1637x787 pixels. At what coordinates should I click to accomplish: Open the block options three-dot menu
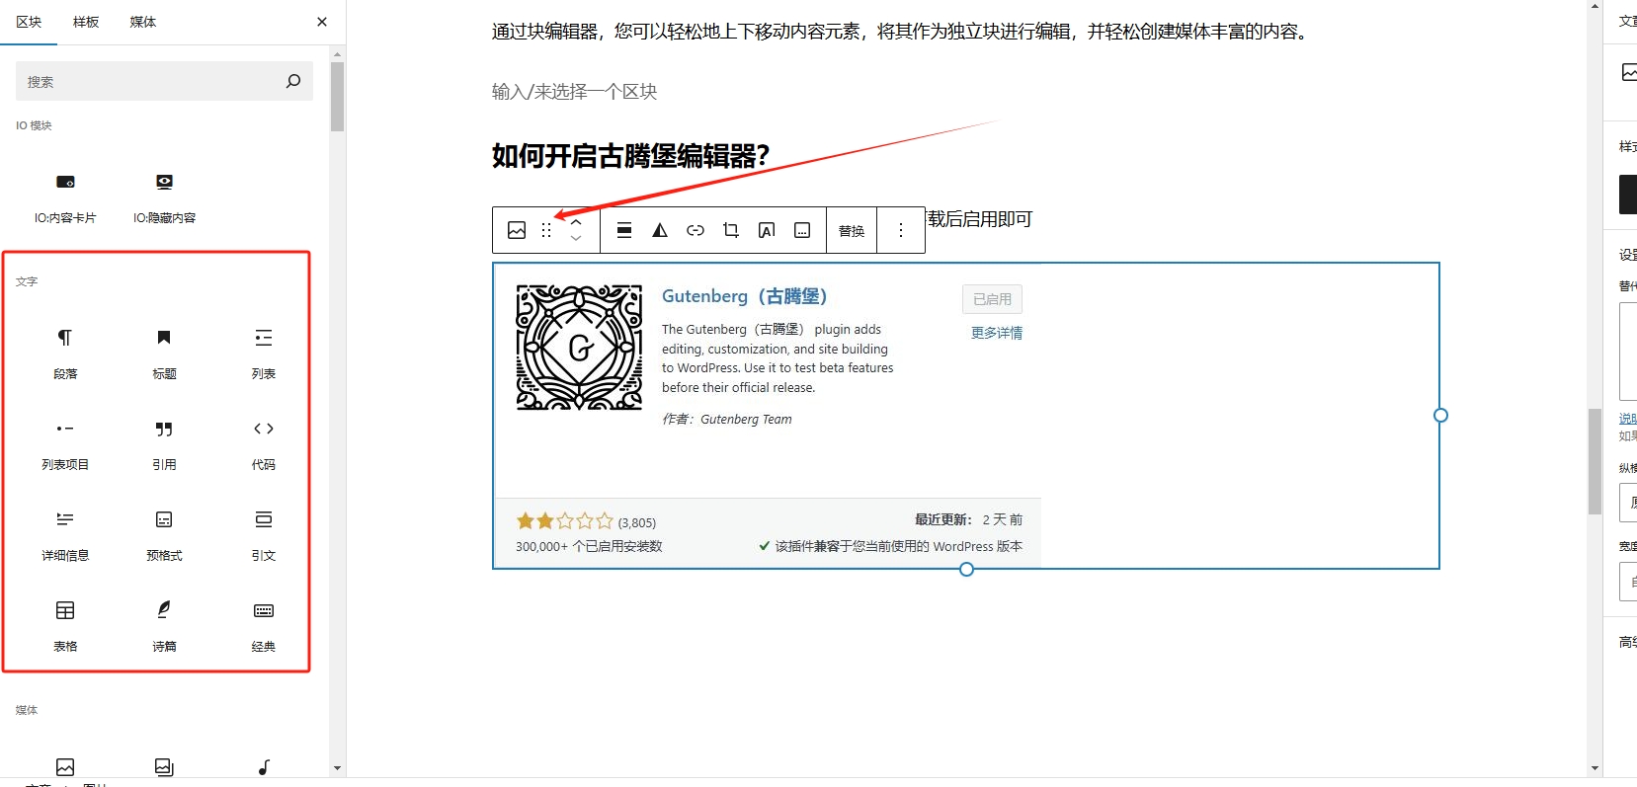(901, 230)
